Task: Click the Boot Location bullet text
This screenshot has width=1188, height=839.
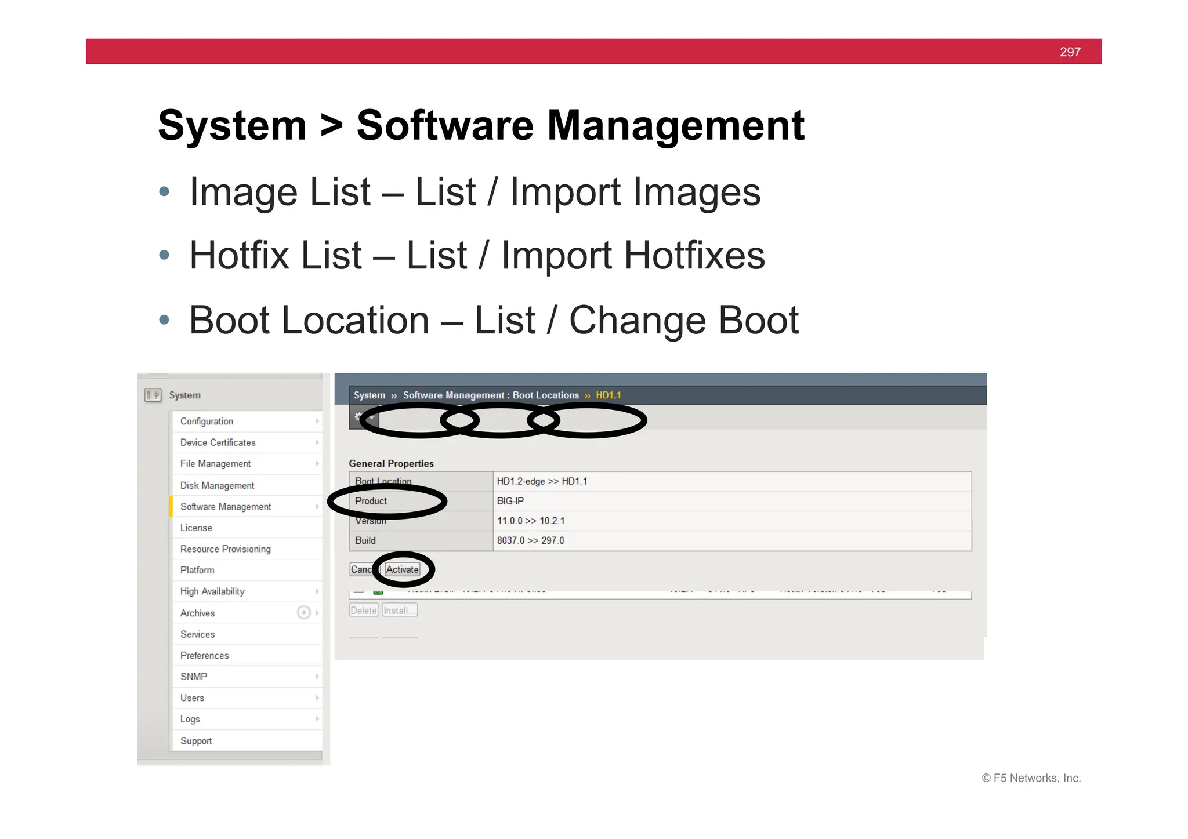Action: pos(494,320)
